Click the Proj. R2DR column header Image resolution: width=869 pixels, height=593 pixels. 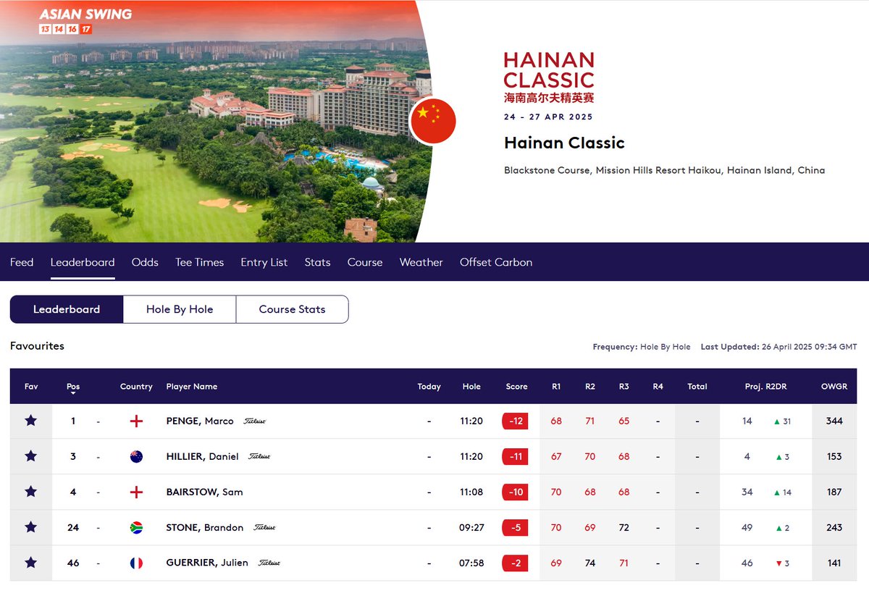[766, 387]
